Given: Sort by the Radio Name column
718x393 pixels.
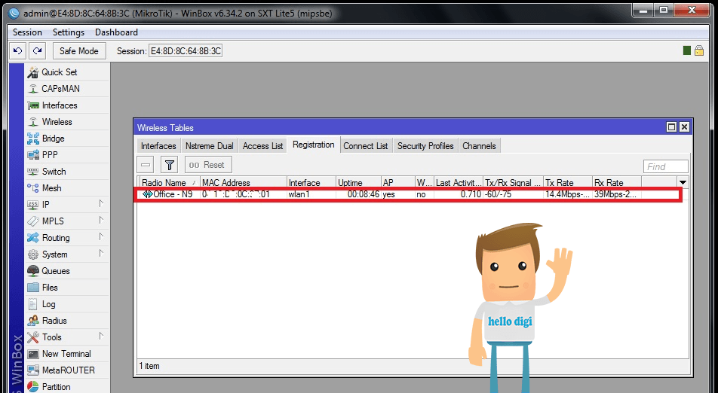Looking at the screenshot, I should 169,182.
